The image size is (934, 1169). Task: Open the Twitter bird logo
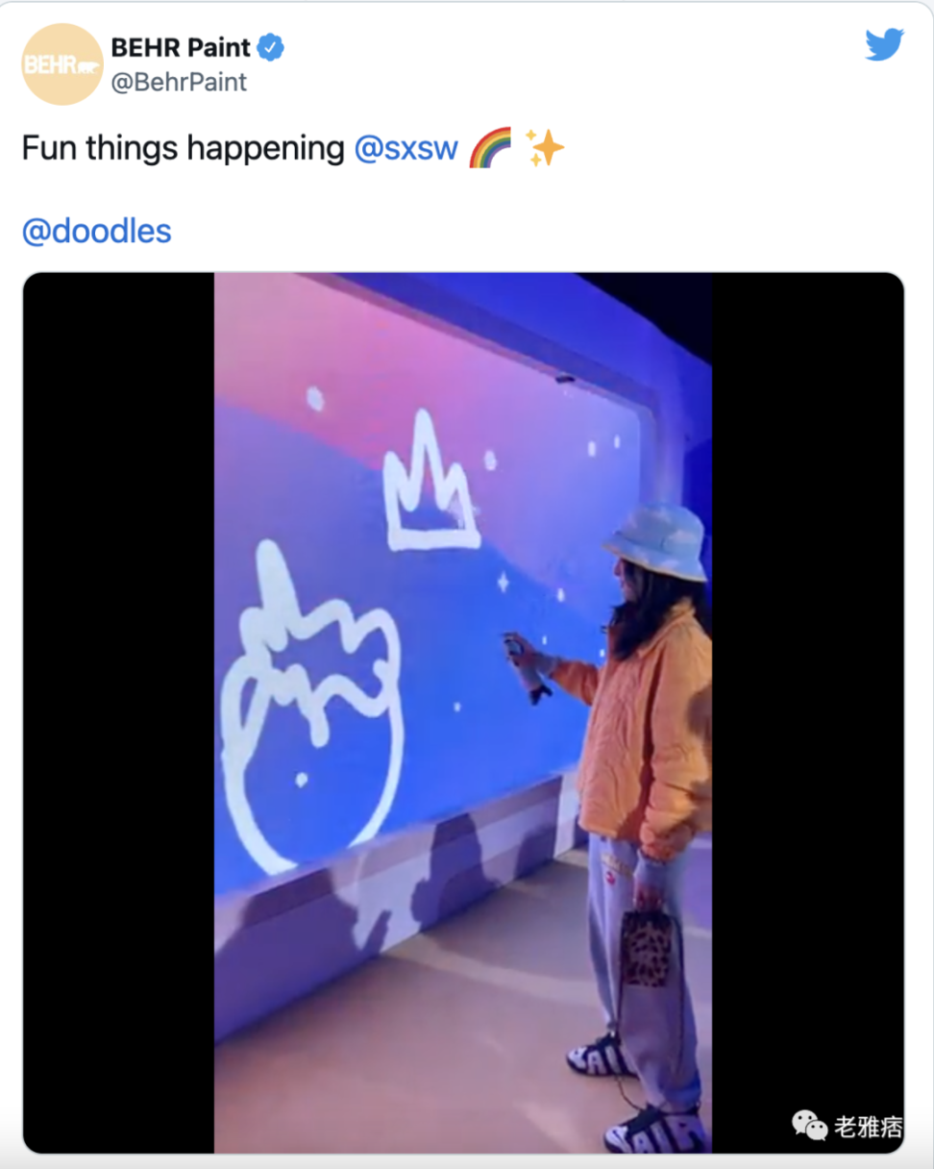(x=883, y=45)
